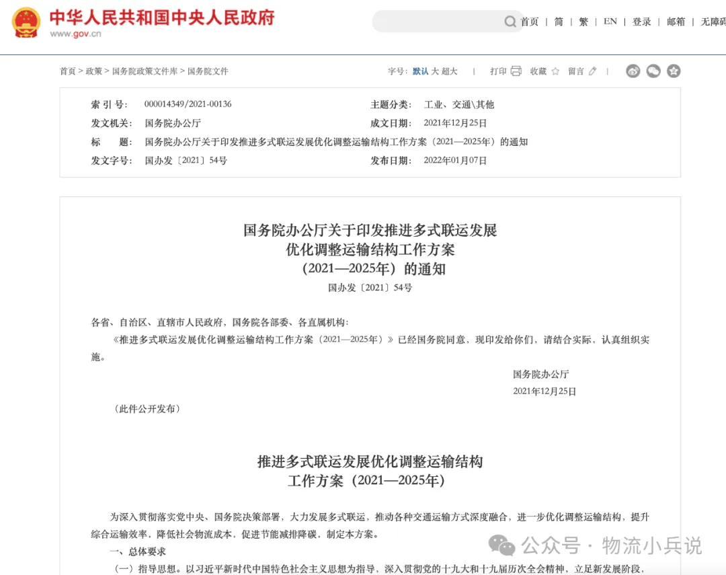This screenshot has height=575, width=726.
Task: Open 国务院文件 breadcrumb link
Action: pos(208,71)
